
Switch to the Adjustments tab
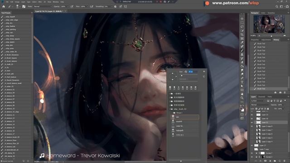pyautogui.click(x=266, y=40)
